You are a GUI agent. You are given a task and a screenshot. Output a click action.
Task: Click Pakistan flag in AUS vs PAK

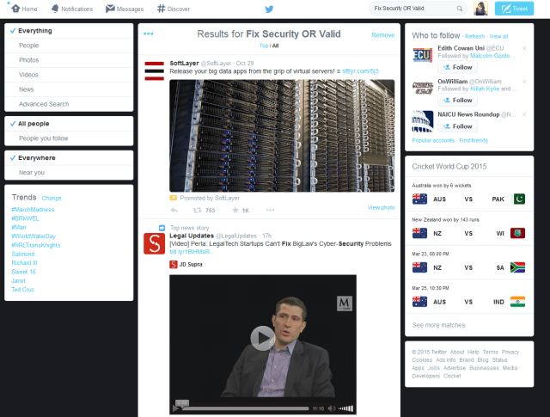point(519,199)
